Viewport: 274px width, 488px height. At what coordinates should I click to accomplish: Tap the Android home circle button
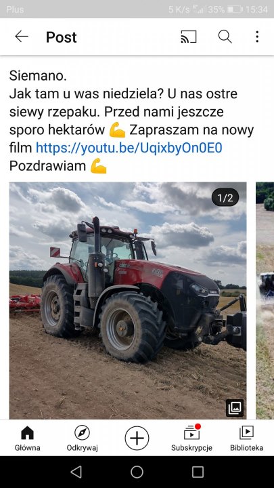[x=137, y=472]
